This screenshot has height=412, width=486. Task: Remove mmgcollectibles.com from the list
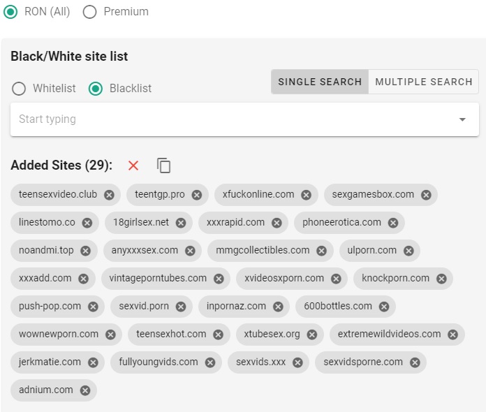pos(321,251)
